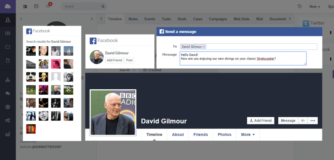Expand the More dropdown on profile
The width and height of the screenshot is (334, 160).
coord(248,135)
